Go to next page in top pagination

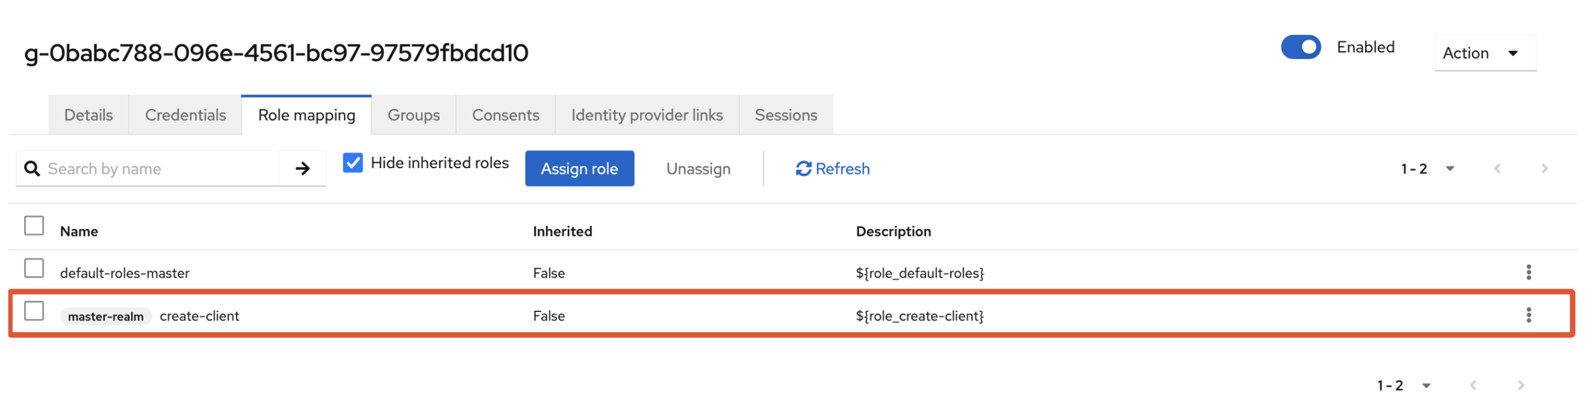tap(1544, 168)
